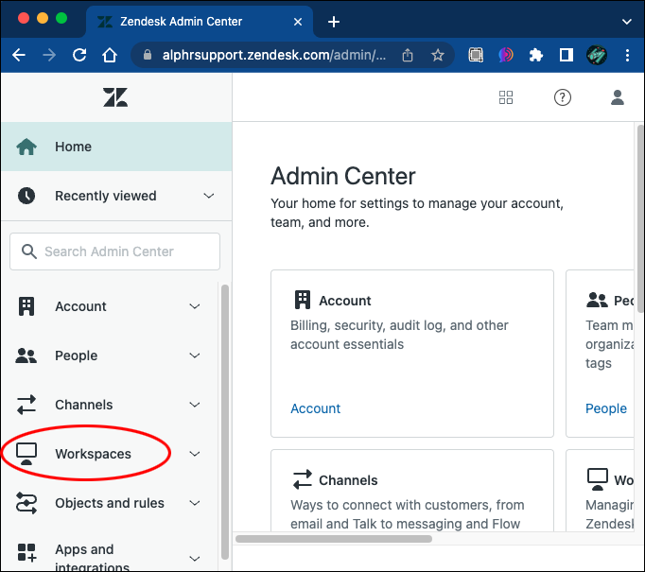Select Workspaces label in the sidebar
This screenshot has width=645, height=572.
[93, 454]
